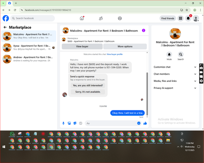Screen dimensions: 204x163
Task: Click browser back arrow
Action: [4, 10]
